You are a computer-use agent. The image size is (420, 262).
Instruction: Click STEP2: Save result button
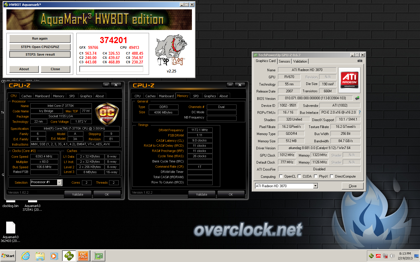coord(40,54)
